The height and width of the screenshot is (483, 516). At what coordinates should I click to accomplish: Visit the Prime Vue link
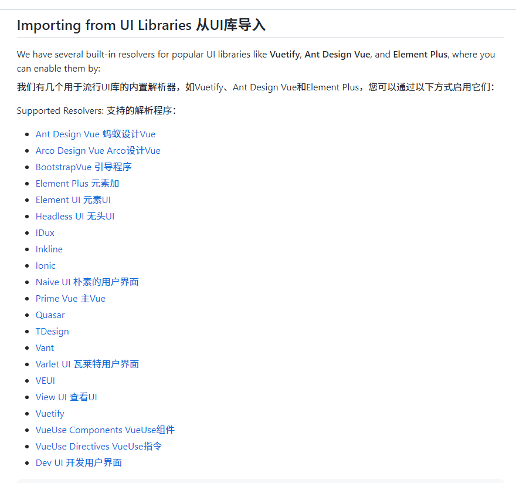[x=70, y=299]
